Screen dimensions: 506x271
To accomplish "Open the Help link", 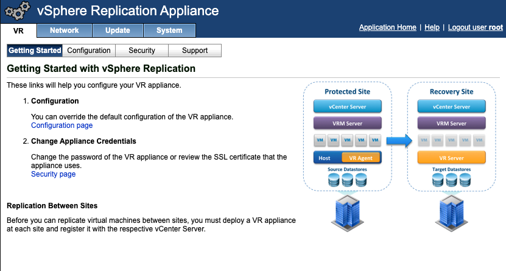I will [x=432, y=27].
